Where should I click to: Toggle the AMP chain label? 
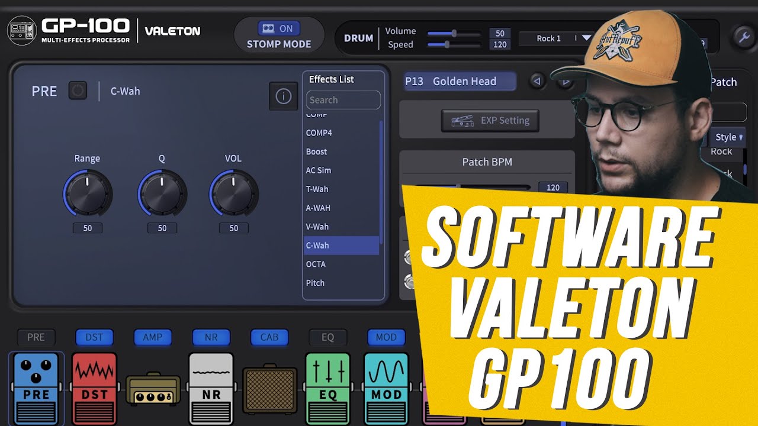(x=153, y=337)
